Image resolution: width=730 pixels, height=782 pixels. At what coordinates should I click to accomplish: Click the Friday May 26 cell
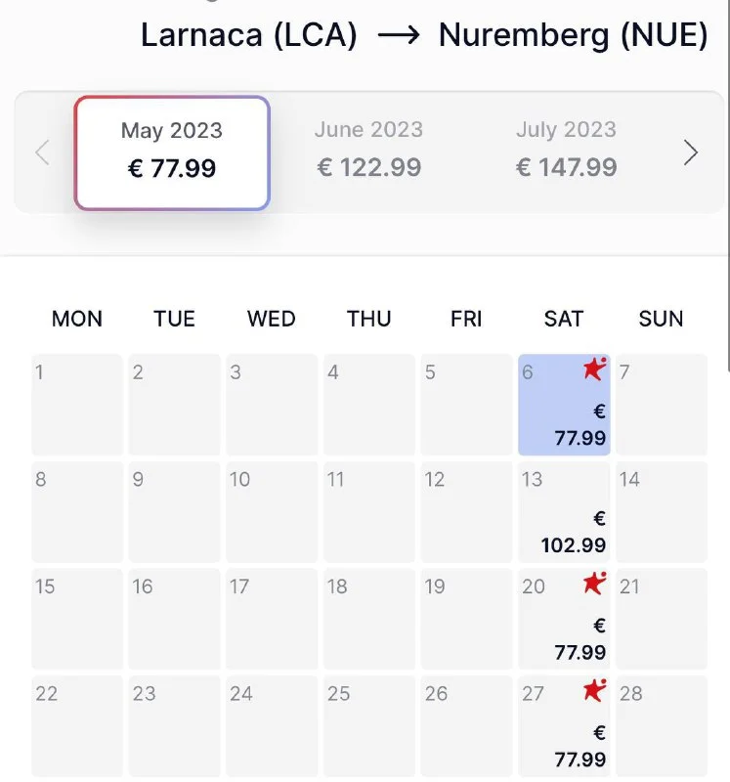(x=466, y=726)
